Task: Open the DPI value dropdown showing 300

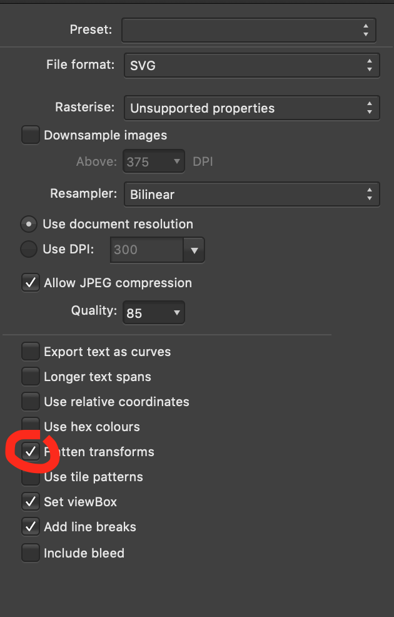Action: [x=157, y=250]
